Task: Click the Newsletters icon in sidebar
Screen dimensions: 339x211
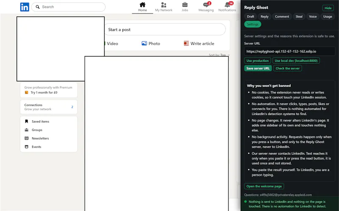Action: (x=27, y=138)
